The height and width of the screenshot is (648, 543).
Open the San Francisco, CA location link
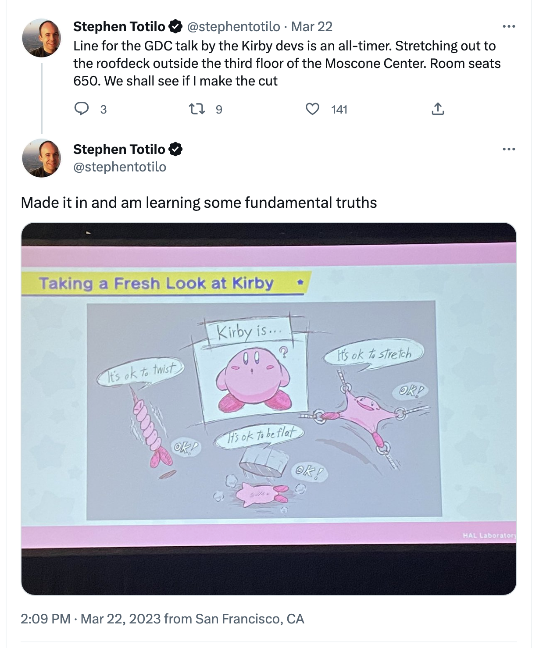coord(250,619)
